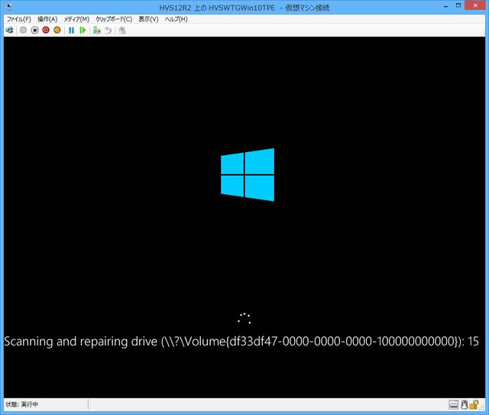489x415 pixels.
Task: Click the green Reset icon
Action: 83,31
